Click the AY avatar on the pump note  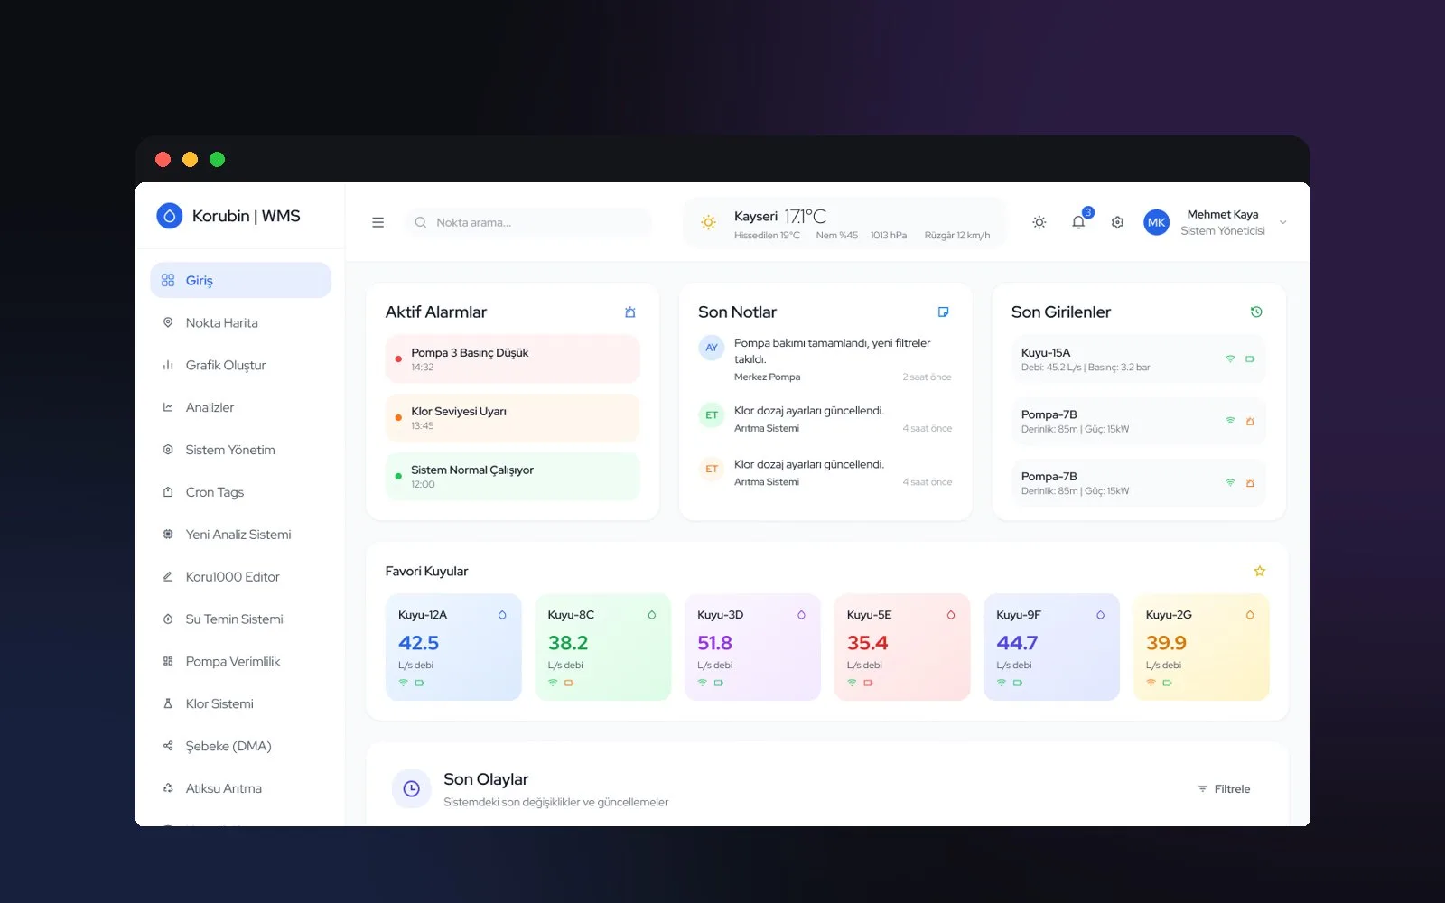(x=712, y=348)
